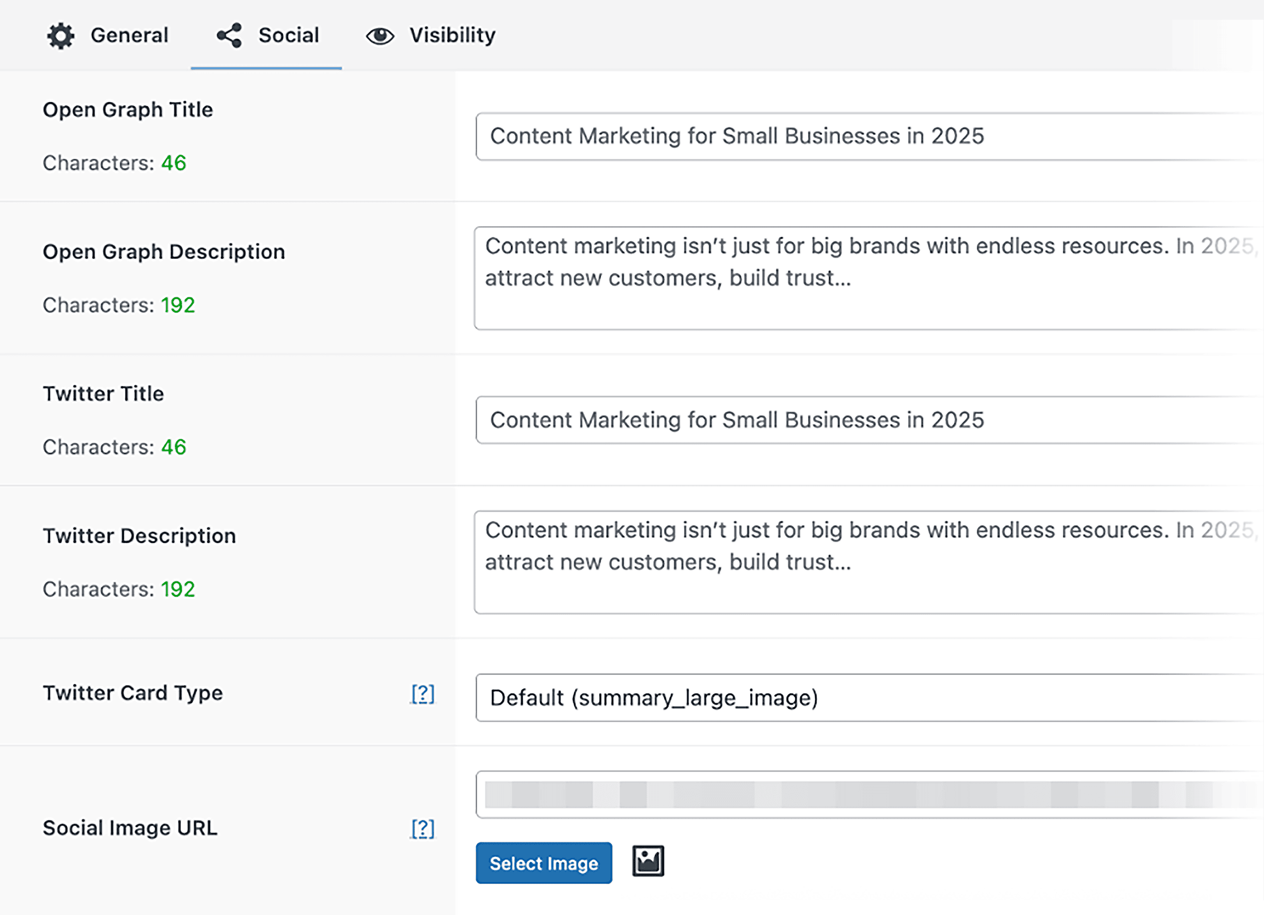
Task: Click the gear icon on the General tab
Action: pyautogui.click(x=61, y=35)
